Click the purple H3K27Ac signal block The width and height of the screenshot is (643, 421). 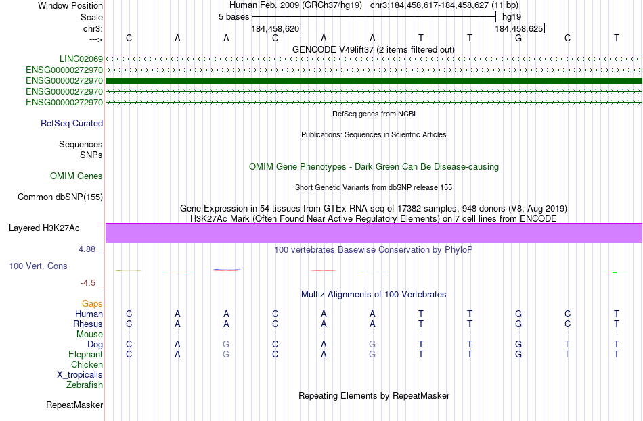[374, 233]
